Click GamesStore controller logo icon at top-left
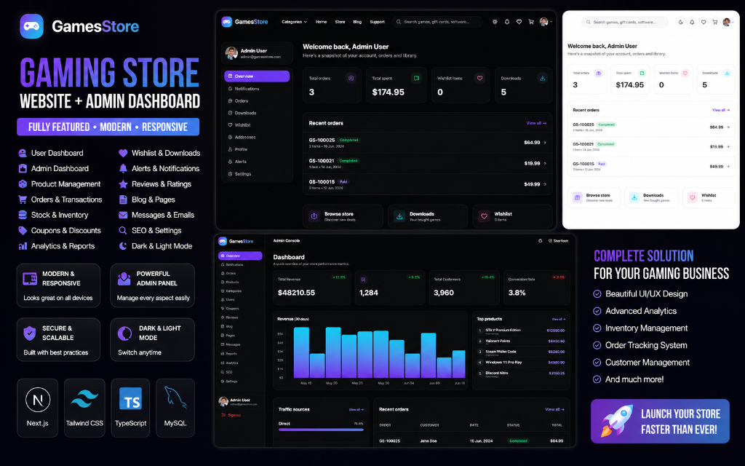 (32, 26)
